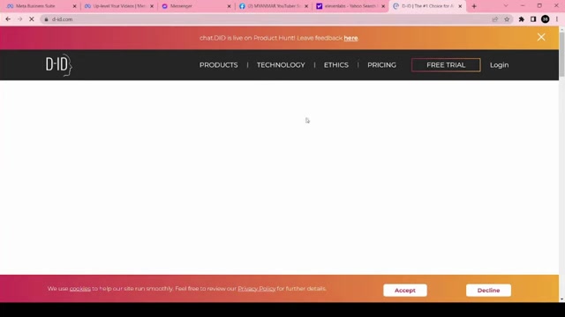This screenshot has height=317, width=565.
Task: Open the TECHNOLOGY menu item
Action: 281,65
